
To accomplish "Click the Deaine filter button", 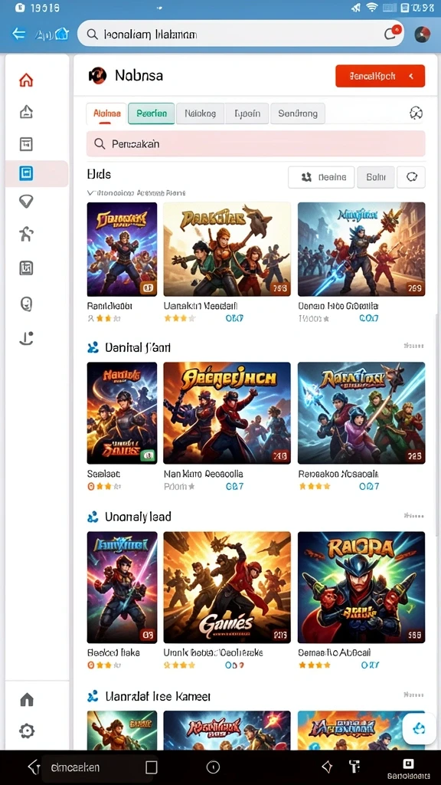I will [322, 177].
